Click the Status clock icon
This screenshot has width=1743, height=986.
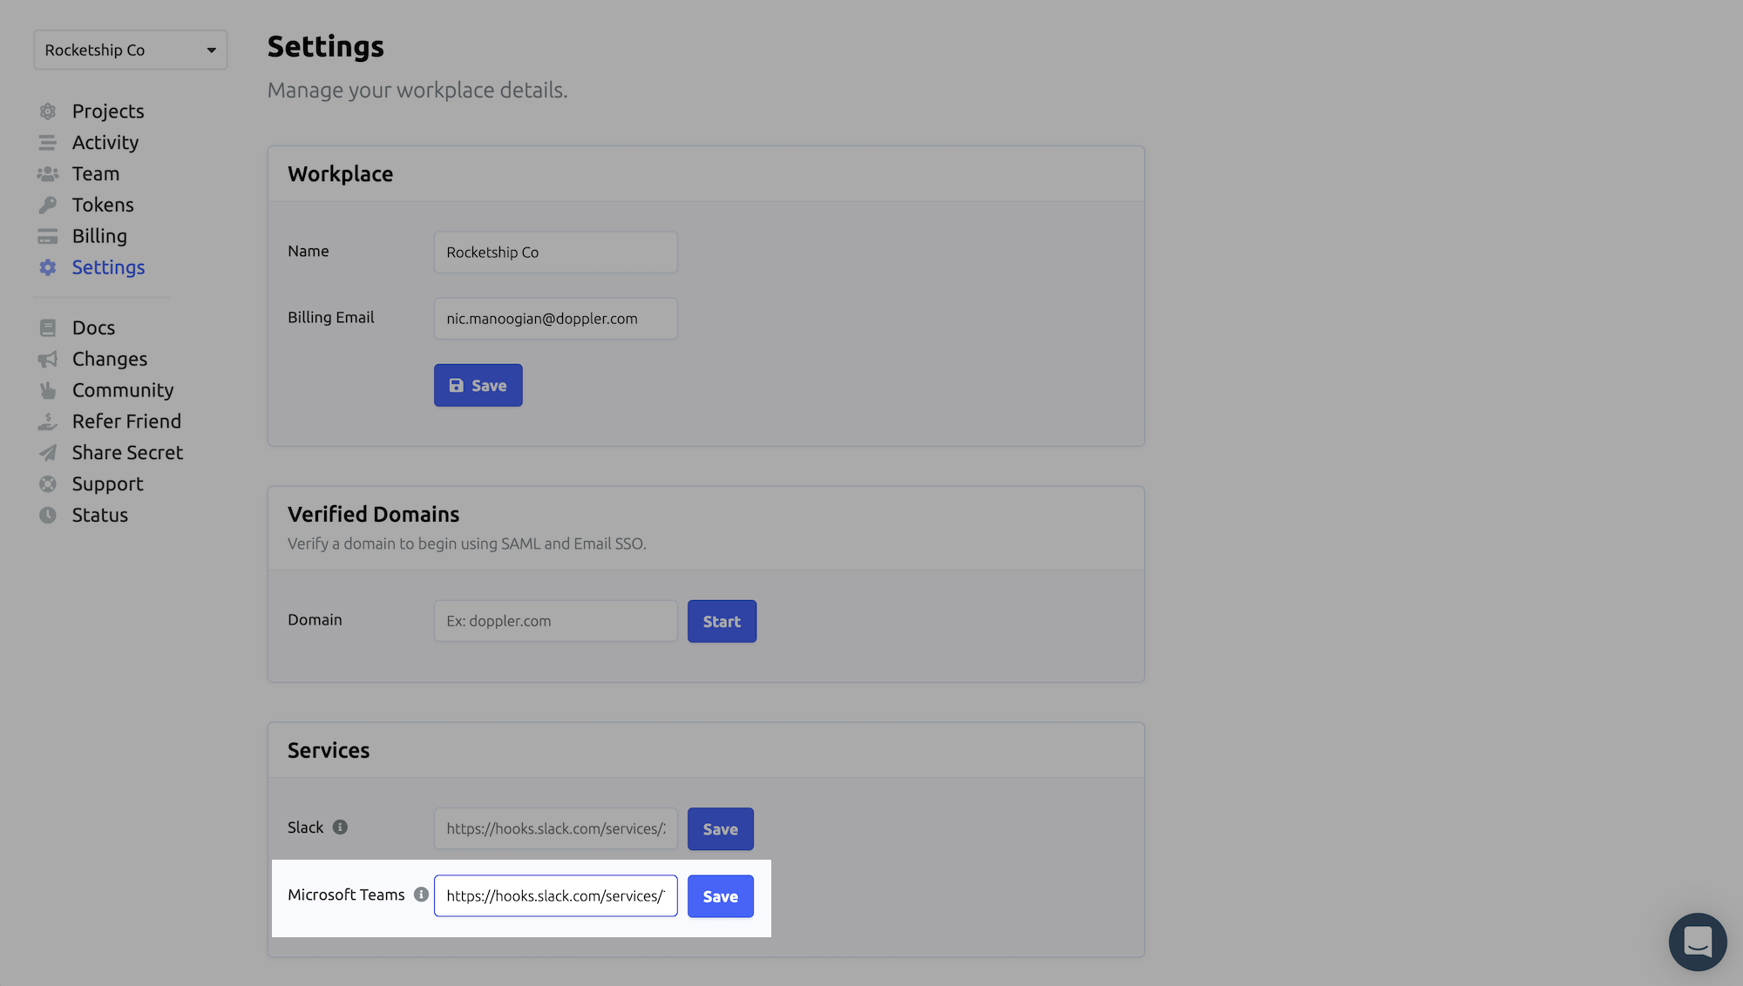tap(48, 516)
